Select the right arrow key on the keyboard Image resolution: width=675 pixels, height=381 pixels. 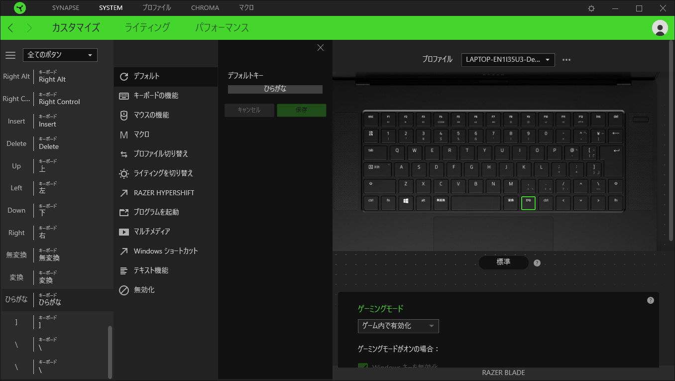pos(598,203)
